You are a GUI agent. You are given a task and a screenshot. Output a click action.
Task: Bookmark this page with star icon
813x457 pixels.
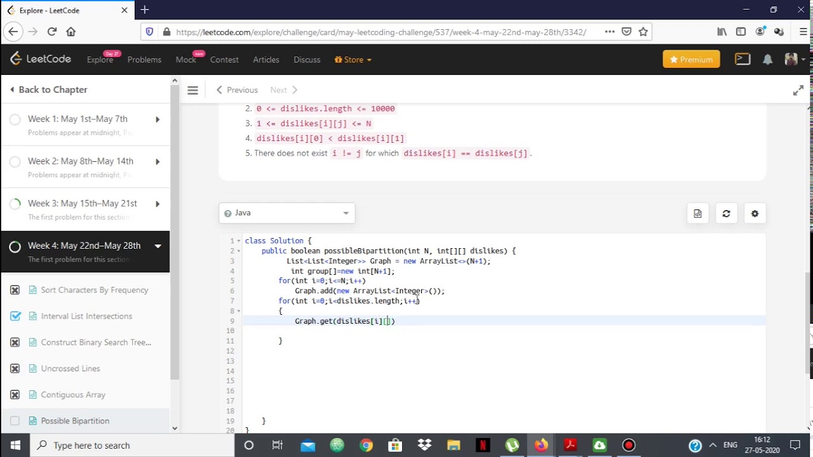(643, 32)
